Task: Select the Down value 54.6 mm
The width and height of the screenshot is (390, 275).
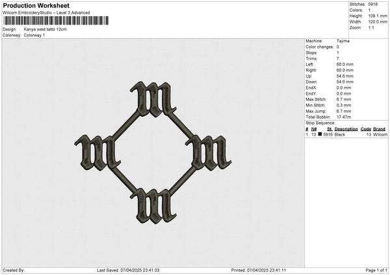Action: tap(344, 82)
